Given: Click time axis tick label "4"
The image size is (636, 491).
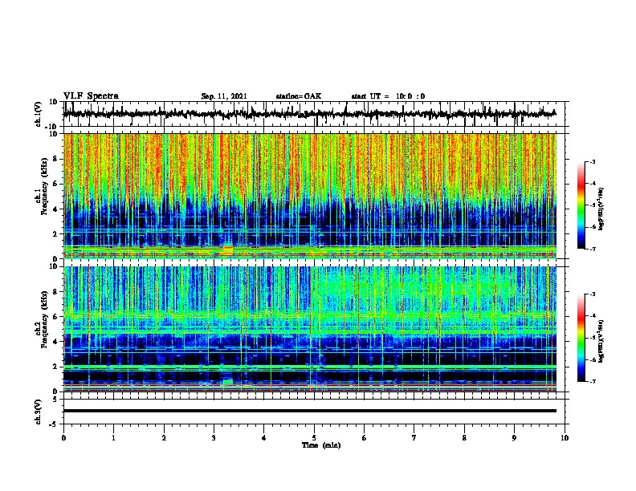Looking at the screenshot, I should (264, 438).
